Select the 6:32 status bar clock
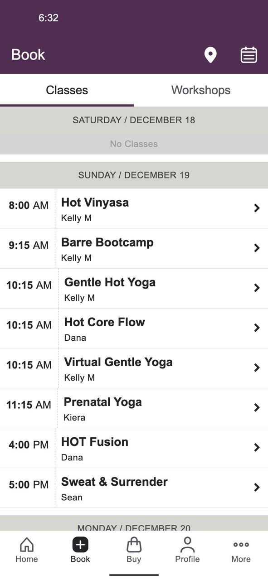 [49, 18]
